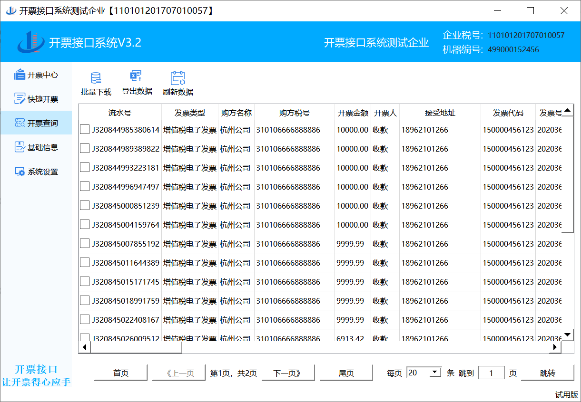This screenshot has height=402, width=581.
Task: Open 系统设置 in the sidebar
Action: 36,172
